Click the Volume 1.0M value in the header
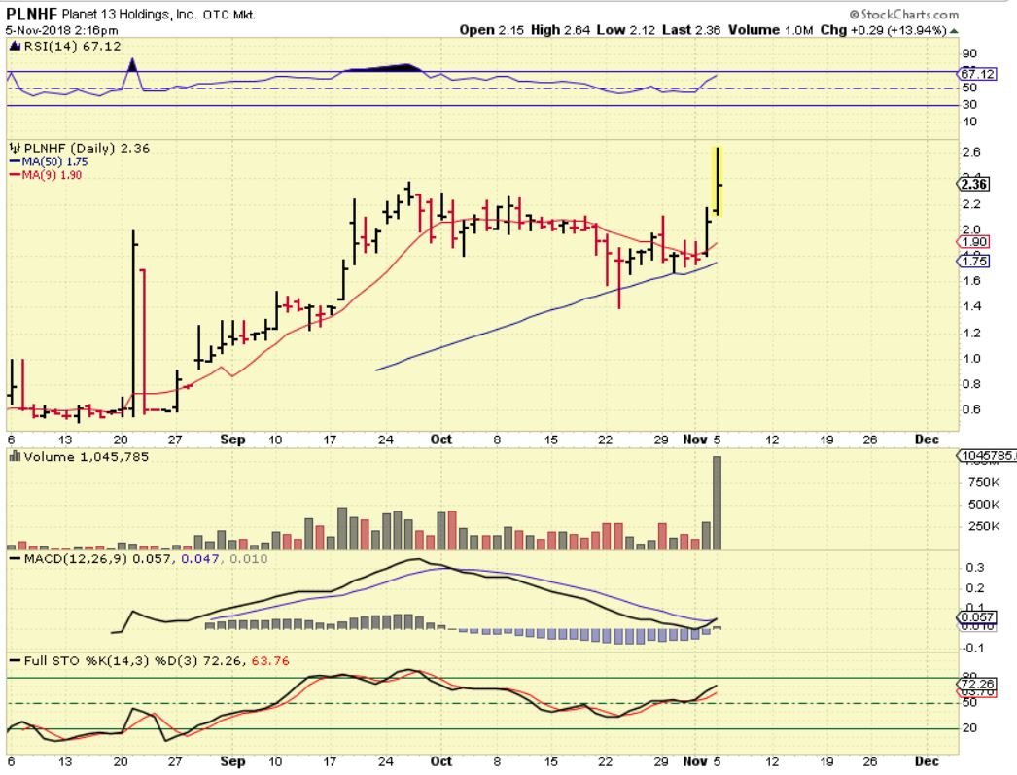The height and width of the screenshot is (775, 1017). click(x=771, y=30)
